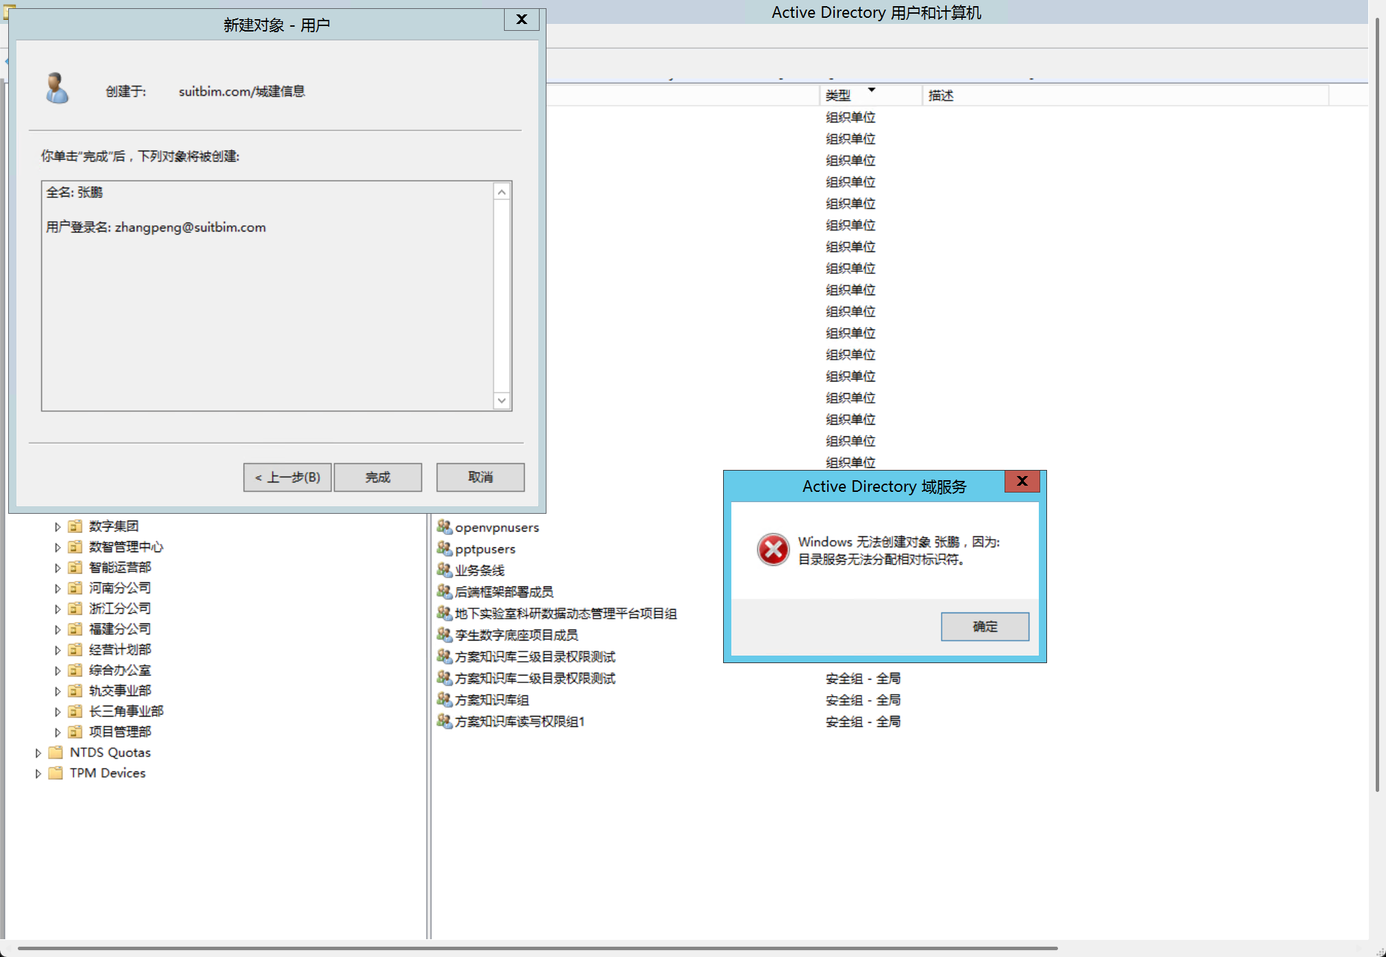This screenshot has height=957, width=1386.
Task: Click the red error icon in dialog
Action: (x=773, y=549)
